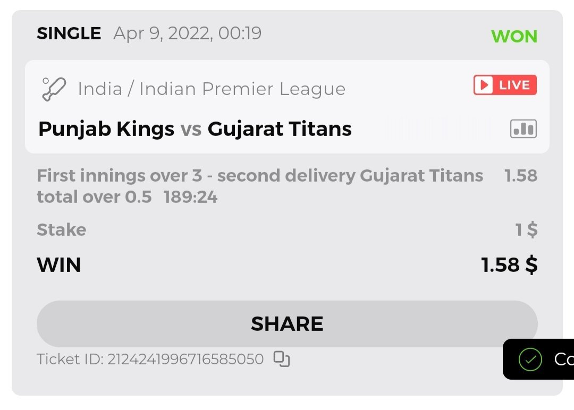Copy the ticket ID with the copy icon

(282, 359)
